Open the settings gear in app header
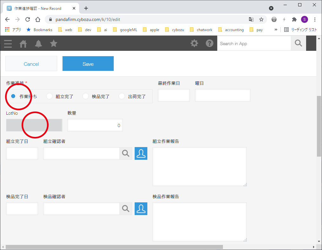 [x=194, y=44]
